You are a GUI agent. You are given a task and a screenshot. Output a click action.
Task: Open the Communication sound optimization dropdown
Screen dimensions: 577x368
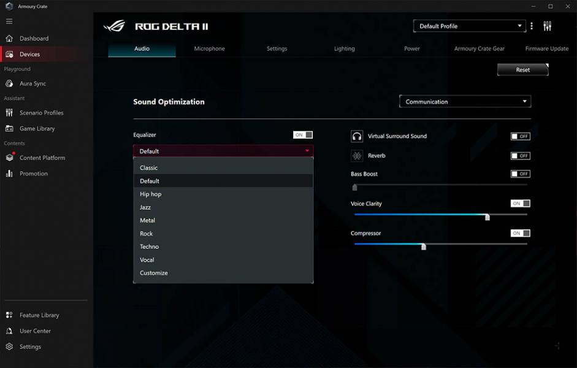point(465,102)
